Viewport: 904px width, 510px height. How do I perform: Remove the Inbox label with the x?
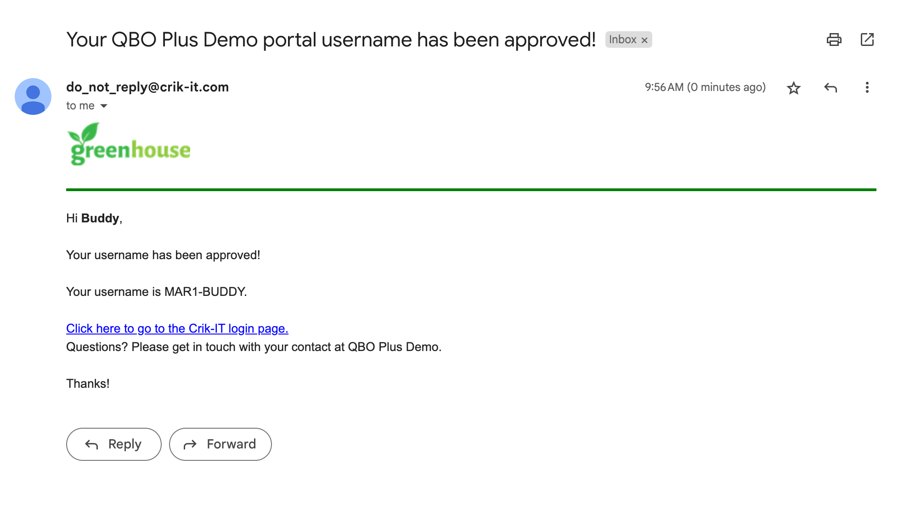[644, 40]
